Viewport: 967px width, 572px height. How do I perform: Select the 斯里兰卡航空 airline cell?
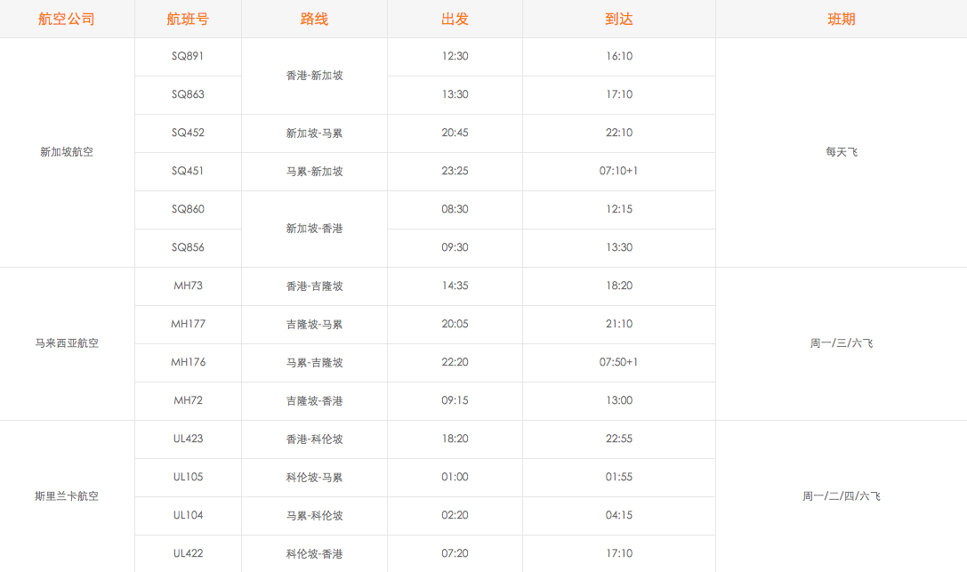tap(67, 496)
